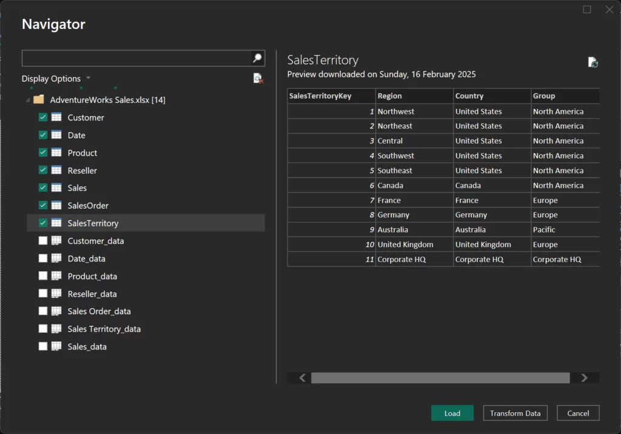Collapse the AdventureWorks Sales.xlsx tree node
This screenshot has width=621, height=434.
click(x=27, y=100)
